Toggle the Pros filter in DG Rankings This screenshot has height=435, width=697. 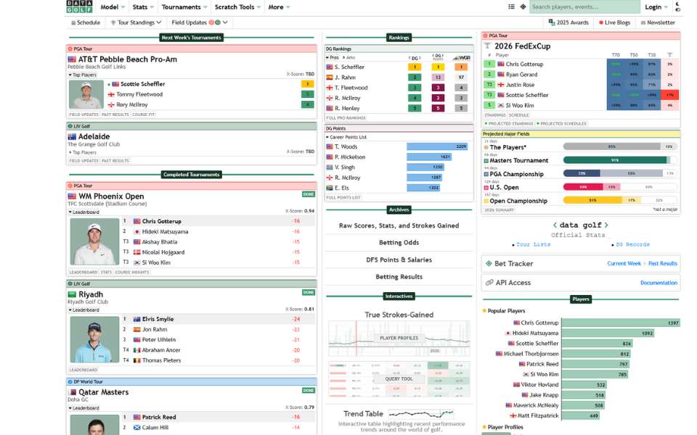[x=335, y=57]
